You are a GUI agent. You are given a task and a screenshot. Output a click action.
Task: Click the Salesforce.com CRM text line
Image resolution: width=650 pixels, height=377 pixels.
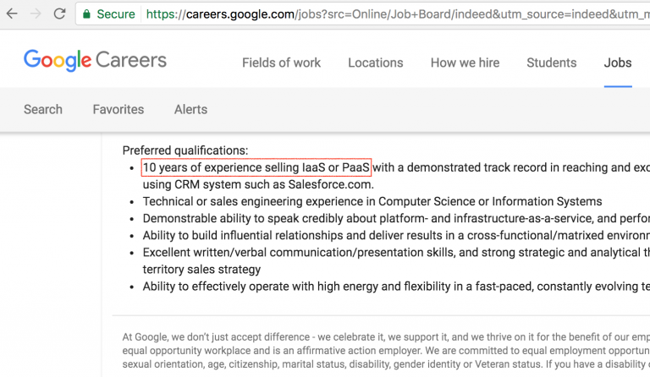258,184
